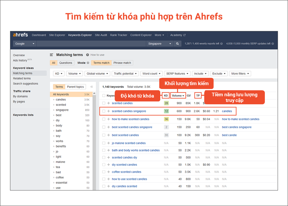Check the scented candles diy checkbox
This screenshot has height=206, width=288.
(x=104, y=157)
